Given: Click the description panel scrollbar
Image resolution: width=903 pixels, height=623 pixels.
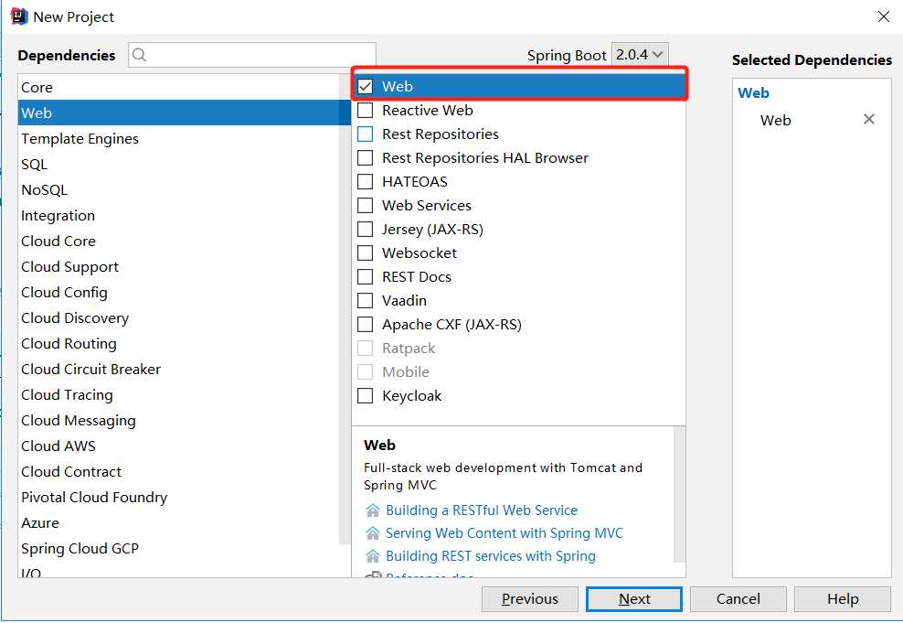Looking at the screenshot, I should 680,495.
